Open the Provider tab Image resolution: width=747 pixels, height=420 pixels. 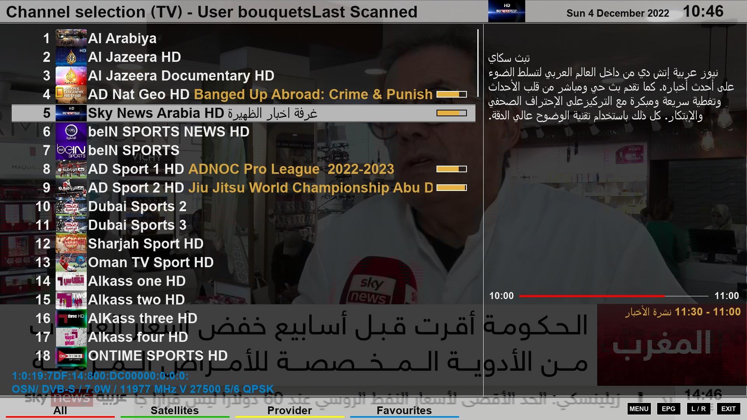[x=289, y=411]
